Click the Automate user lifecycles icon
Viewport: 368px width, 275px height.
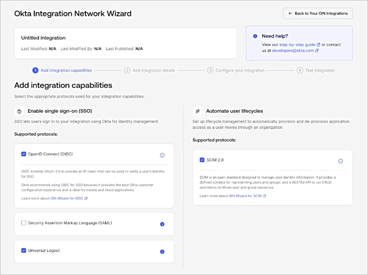pyautogui.click(x=197, y=111)
